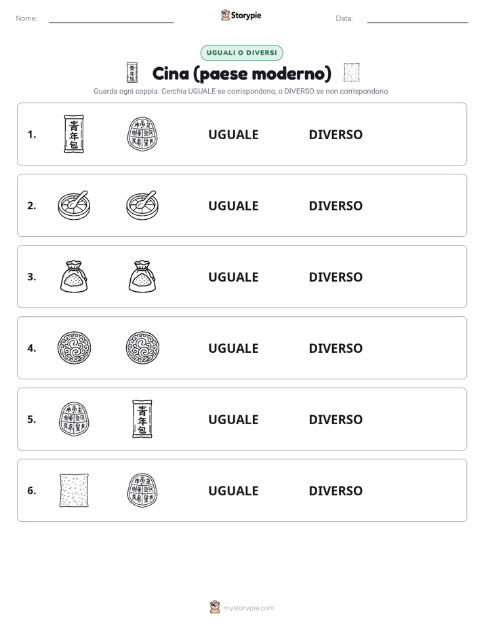Select the left bowl with spoon in row 2
Image resolution: width=484 pixels, height=627 pixels.
[x=74, y=205]
